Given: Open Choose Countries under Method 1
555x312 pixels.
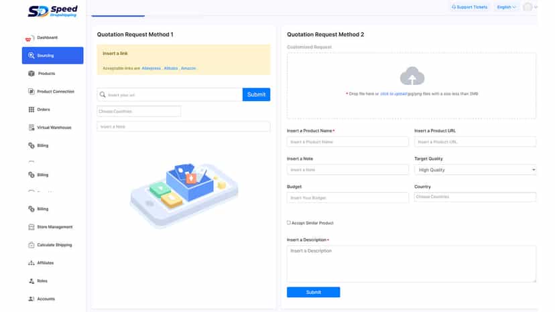Looking at the screenshot, I should click(139, 111).
